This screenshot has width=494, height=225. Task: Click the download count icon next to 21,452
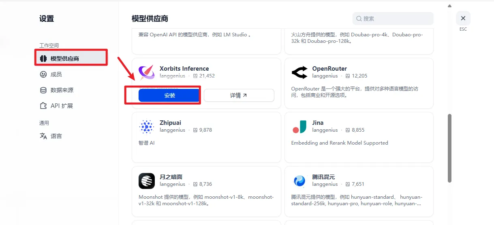pyautogui.click(x=195, y=76)
